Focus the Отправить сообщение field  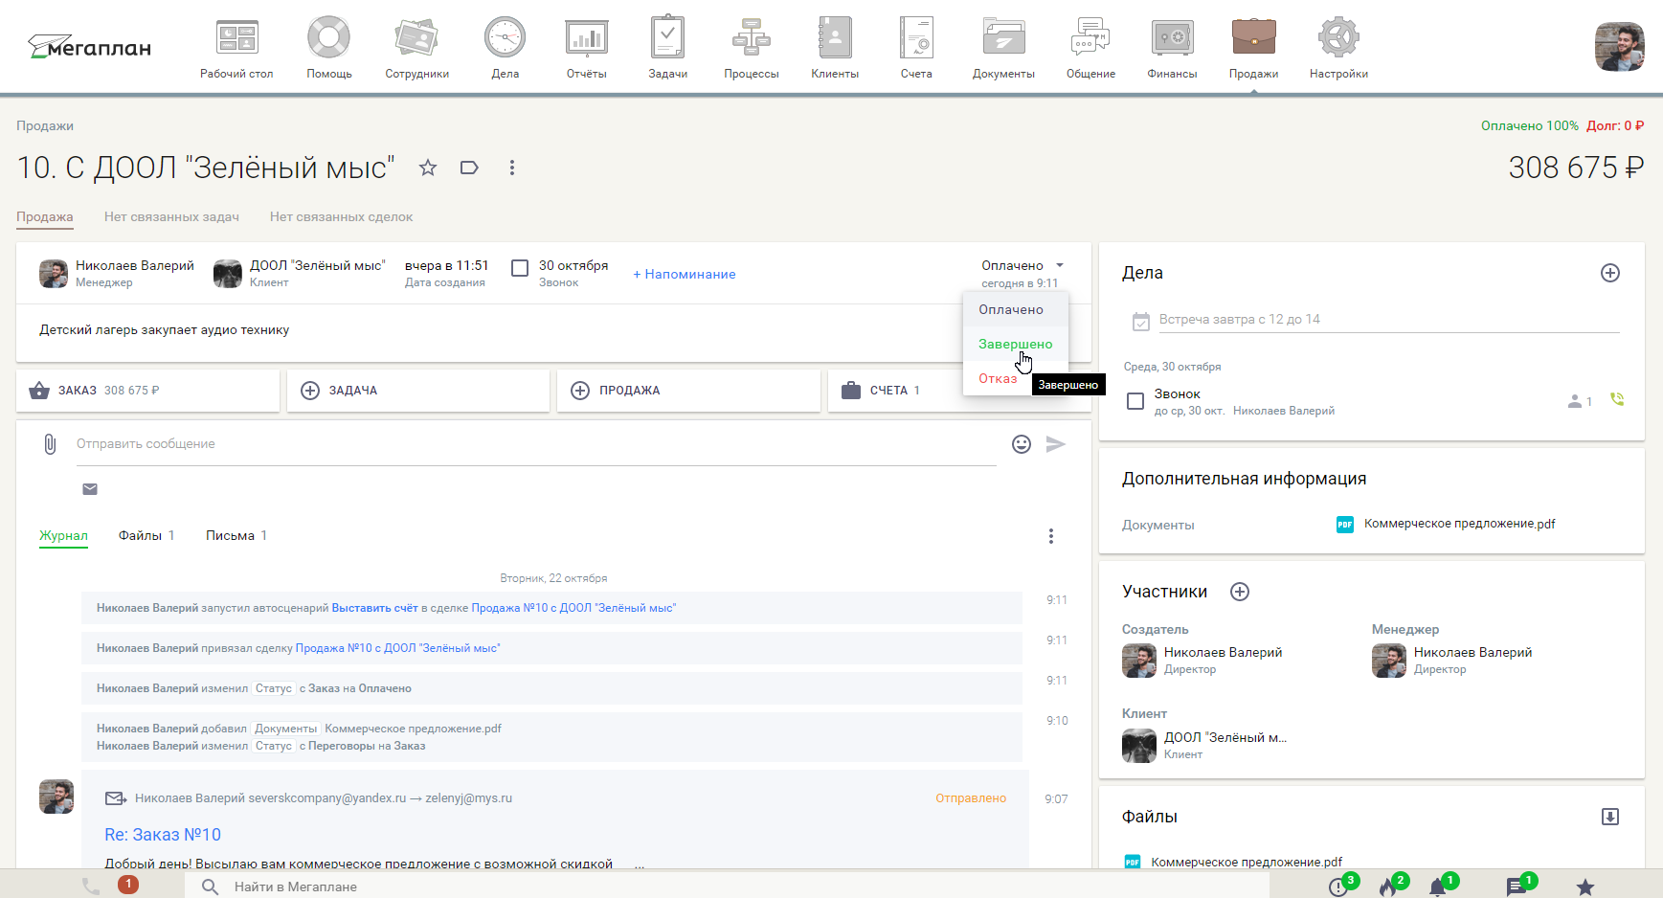pyautogui.click(x=536, y=444)
